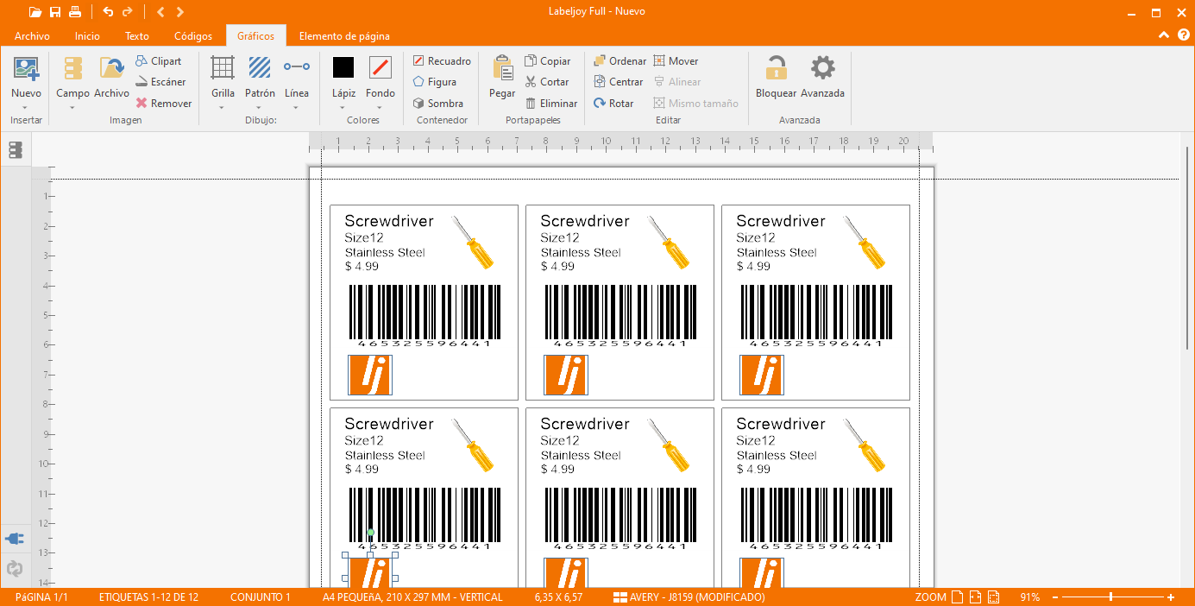This screenshot has width=1195, height=606.
Task: Expand the Campo dropdown arrow
Action: pos(72,108)
